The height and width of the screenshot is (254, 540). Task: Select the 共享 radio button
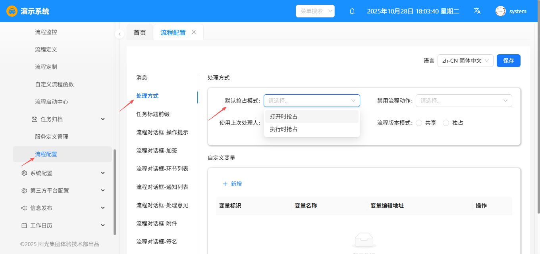point(419,123)
